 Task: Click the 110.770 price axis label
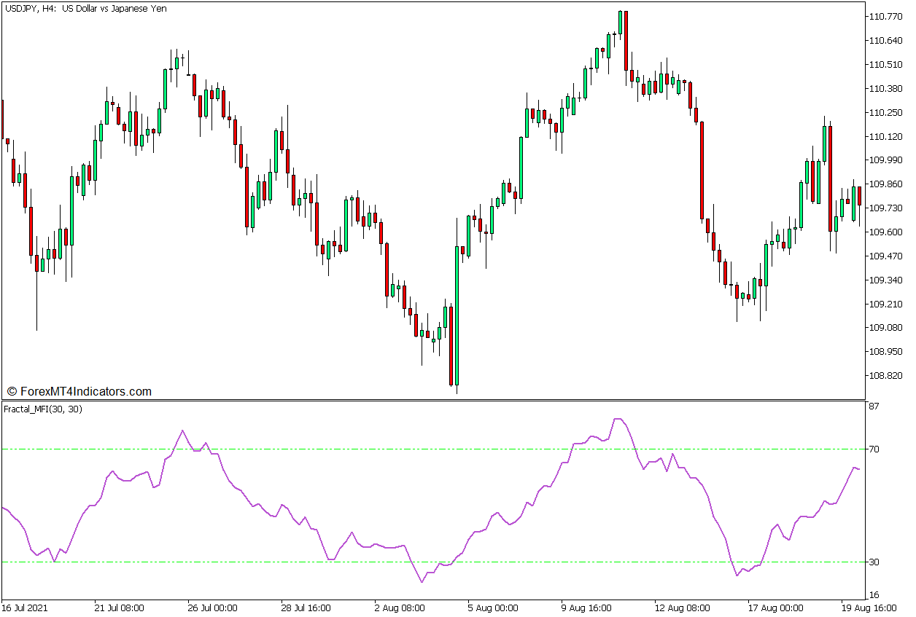click(887, 17)
